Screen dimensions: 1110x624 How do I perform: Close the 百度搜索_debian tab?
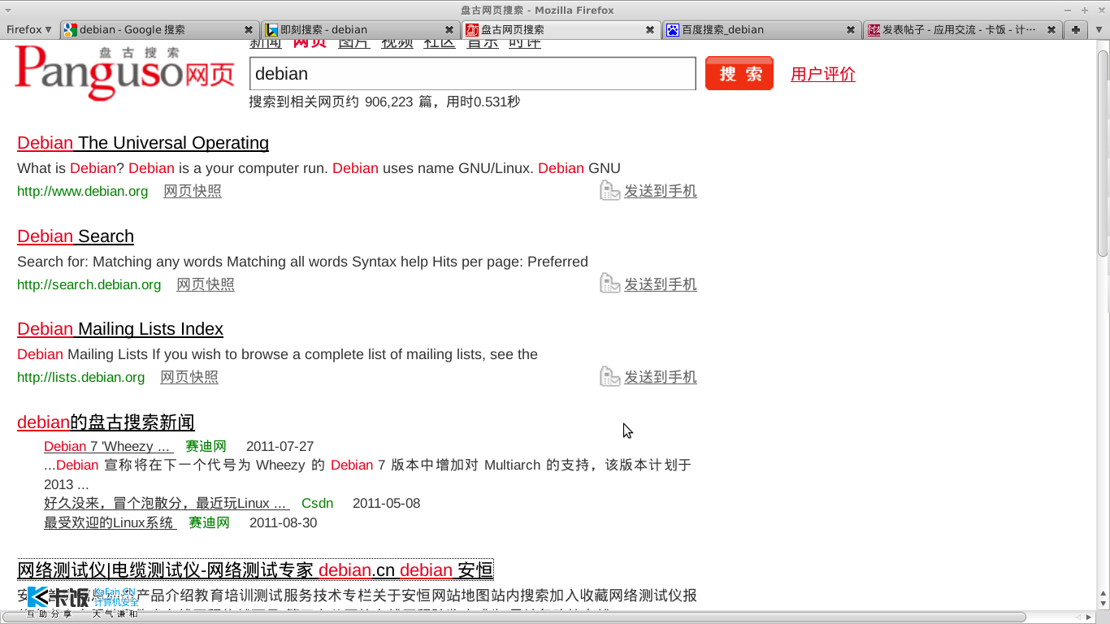coord(851,29)
